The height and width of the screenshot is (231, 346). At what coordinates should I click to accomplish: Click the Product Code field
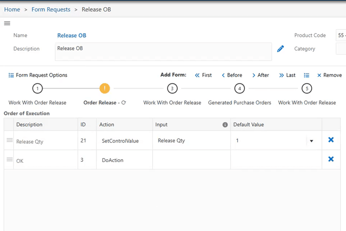pyautogui.click(x=341, y=35)
